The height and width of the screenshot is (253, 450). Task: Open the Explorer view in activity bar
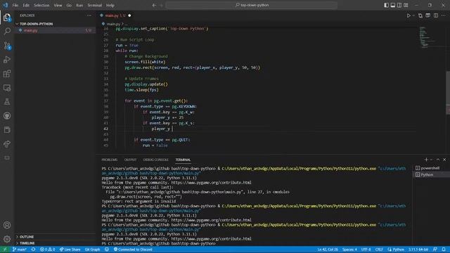pos(7,18)
